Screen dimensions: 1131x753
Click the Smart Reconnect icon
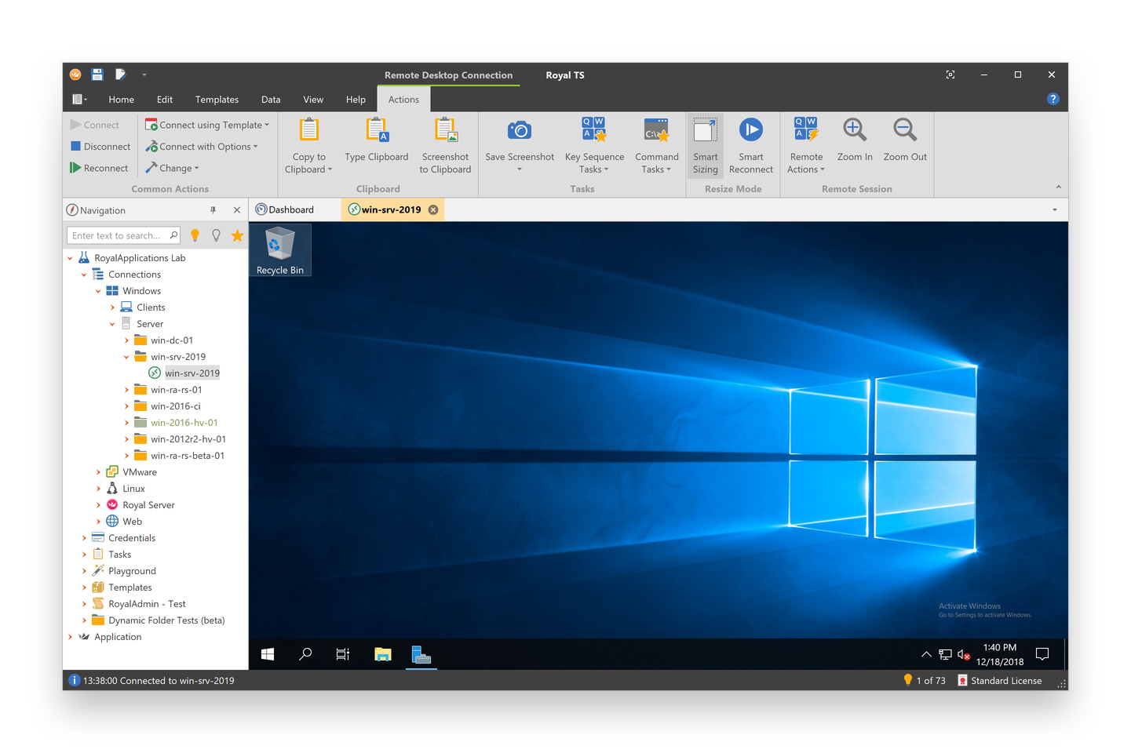750,131
